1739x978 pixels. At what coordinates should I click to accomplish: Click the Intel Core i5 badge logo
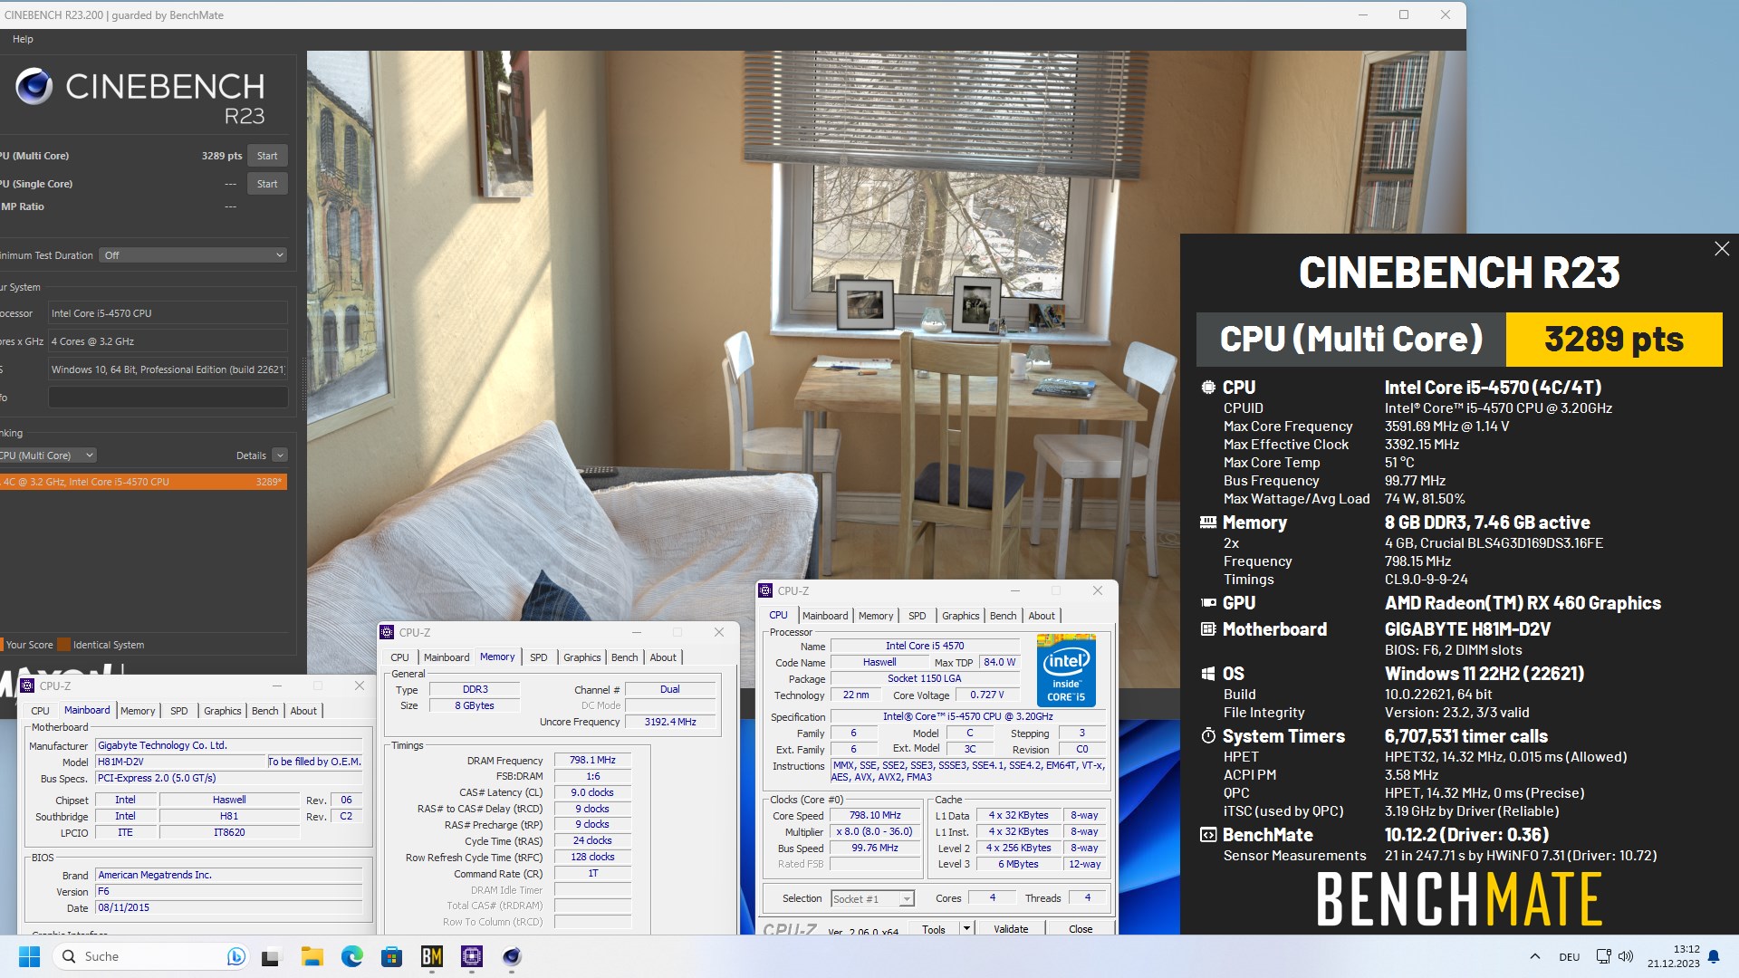pos(1066,671)
